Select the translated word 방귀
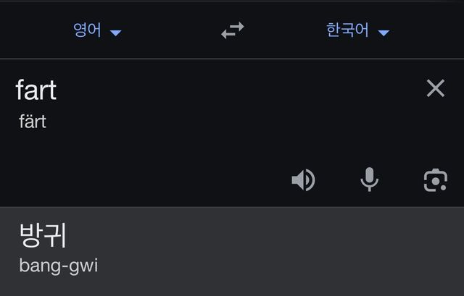 coord(43,234)
